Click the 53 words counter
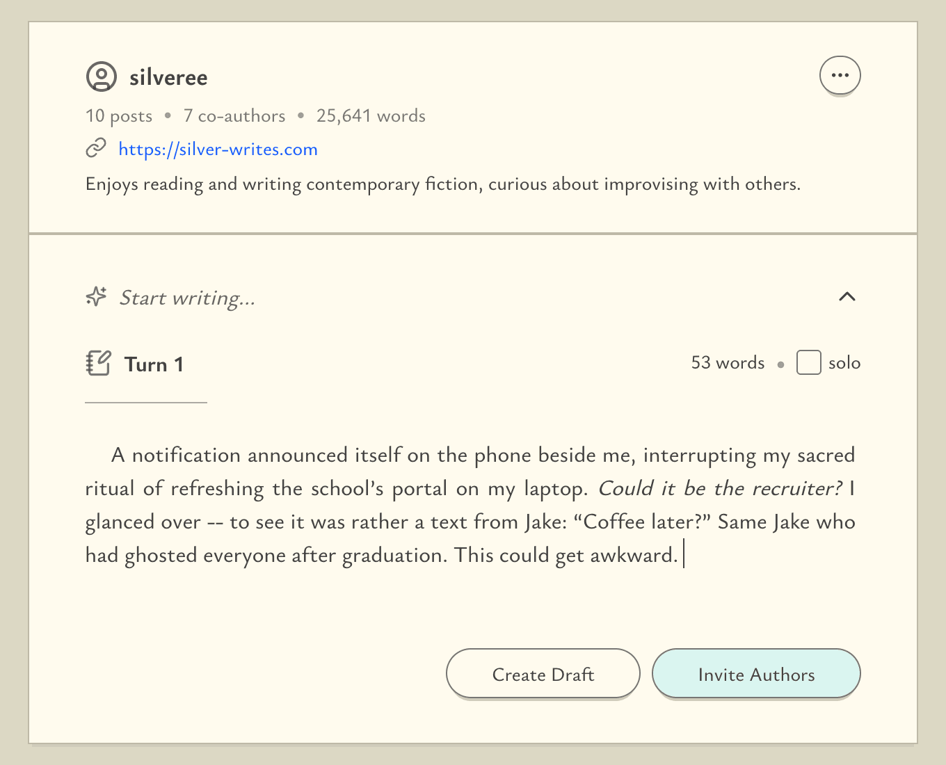This screenshot has width=946, height=765. click(x=728, y=363)
